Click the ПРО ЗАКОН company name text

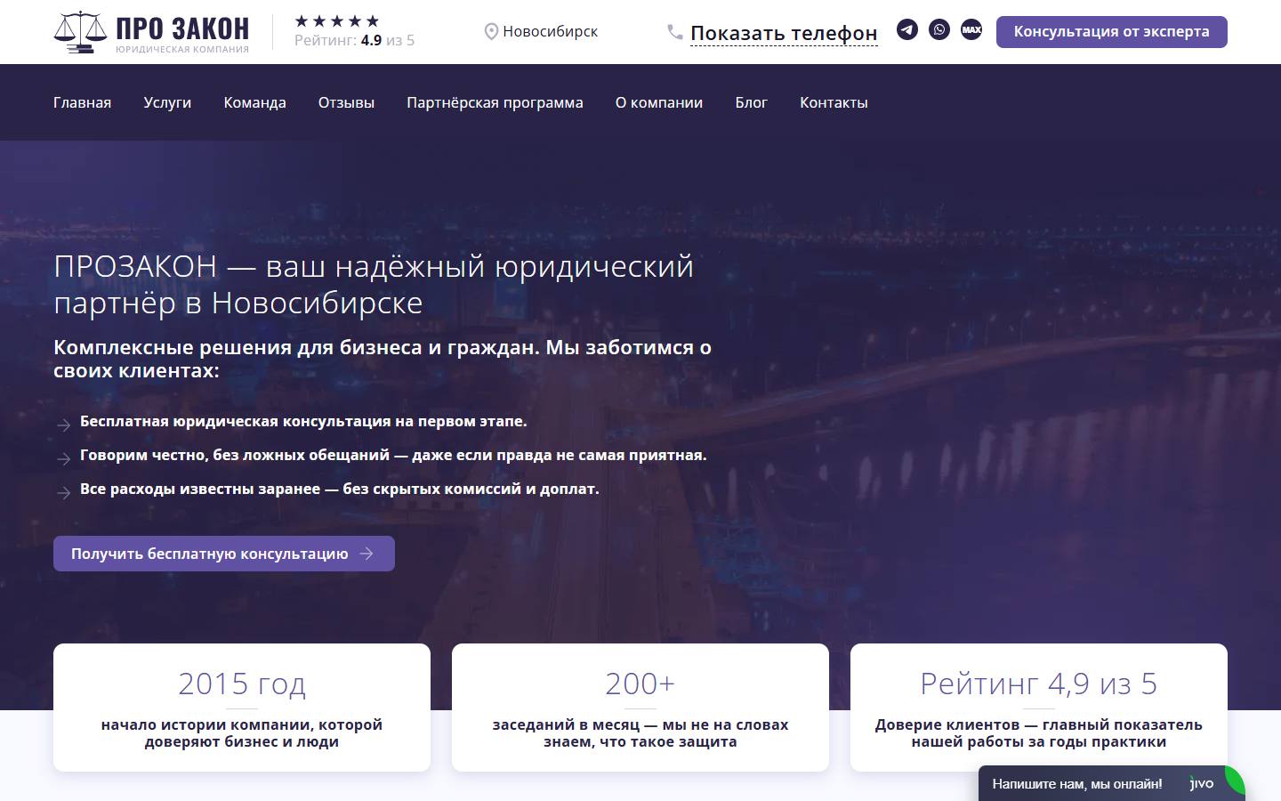[x=182, y=28]
